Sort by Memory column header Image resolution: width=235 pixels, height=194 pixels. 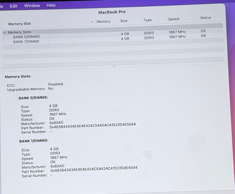[x=103, y=22]
